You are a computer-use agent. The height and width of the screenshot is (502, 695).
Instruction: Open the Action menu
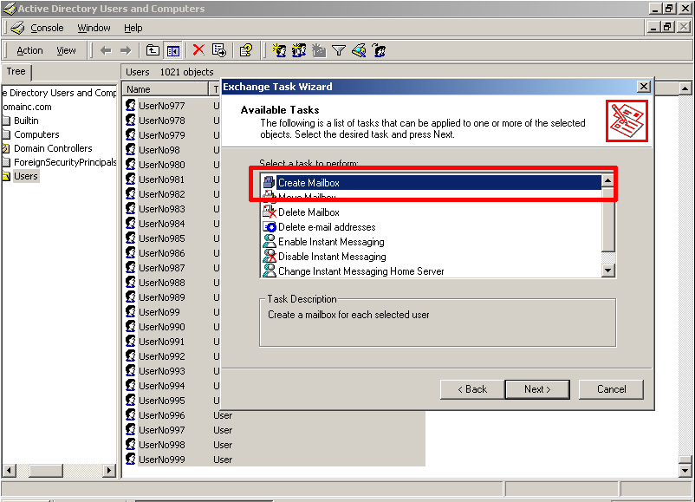coord(29,50)
